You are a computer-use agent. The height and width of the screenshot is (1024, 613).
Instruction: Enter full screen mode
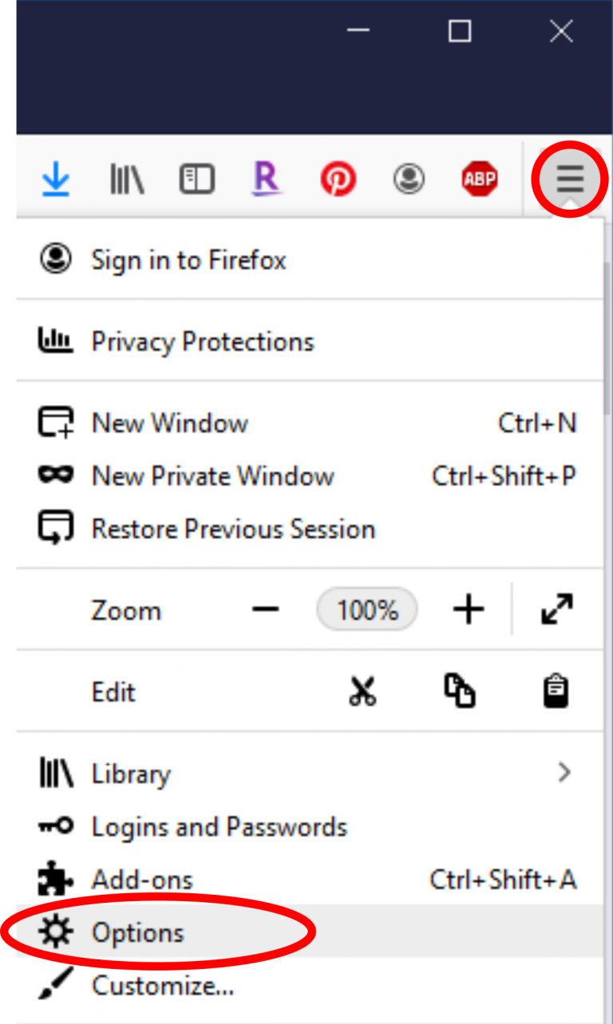pos(557,610)
